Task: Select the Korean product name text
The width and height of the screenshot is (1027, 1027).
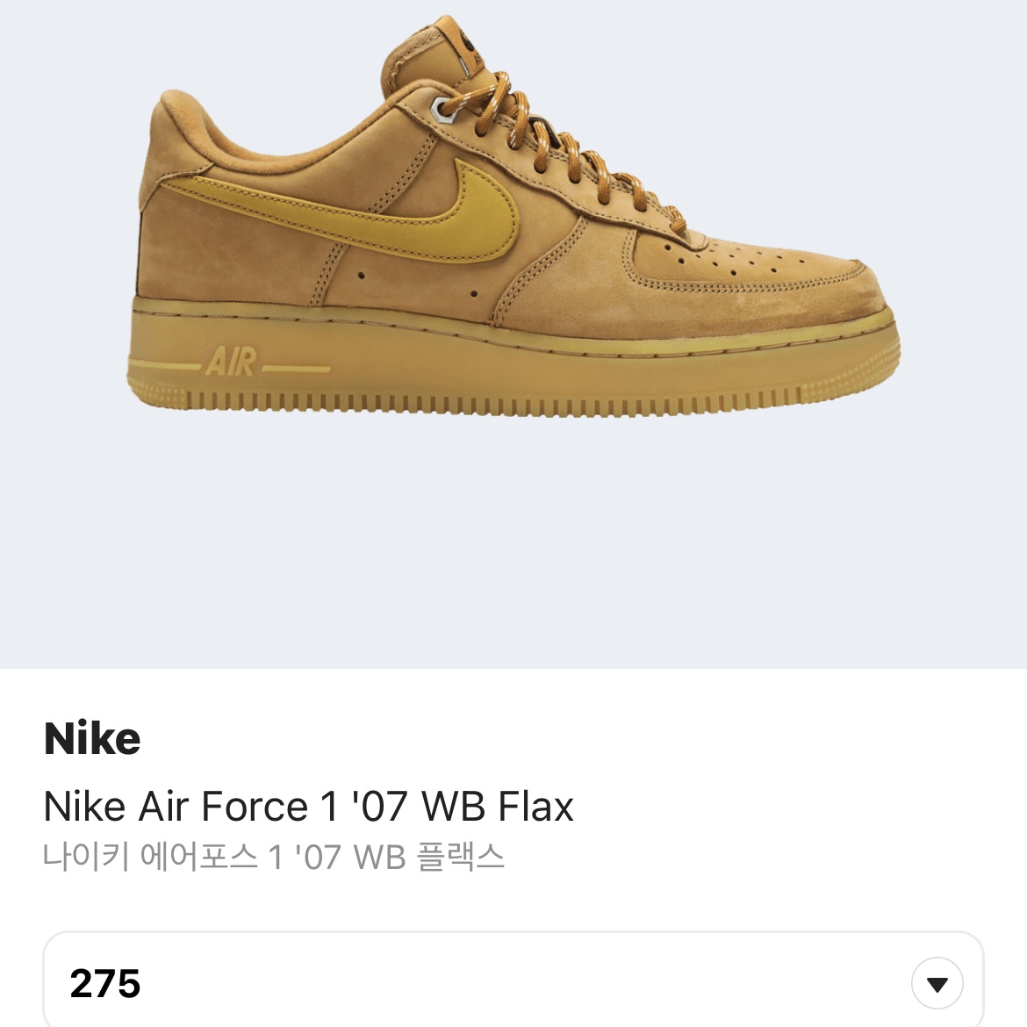Action: [x=274, y=857]
